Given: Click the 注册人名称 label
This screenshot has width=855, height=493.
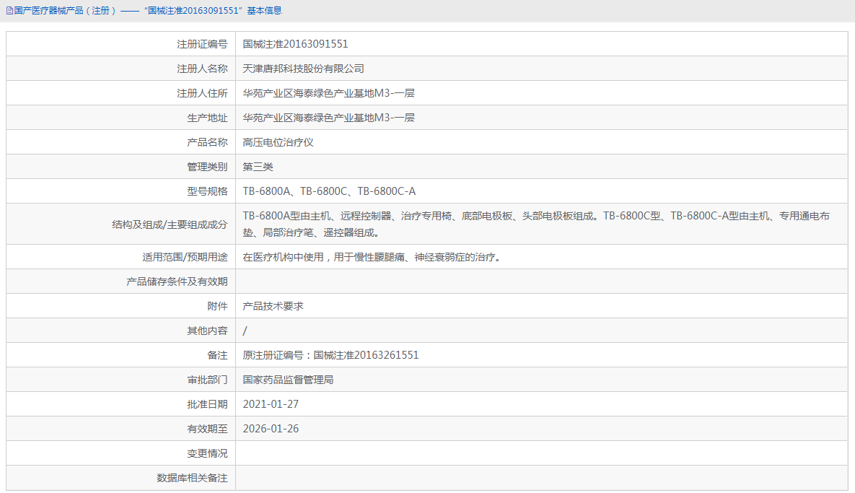Looking at the screenshot, I should [202, 69].
